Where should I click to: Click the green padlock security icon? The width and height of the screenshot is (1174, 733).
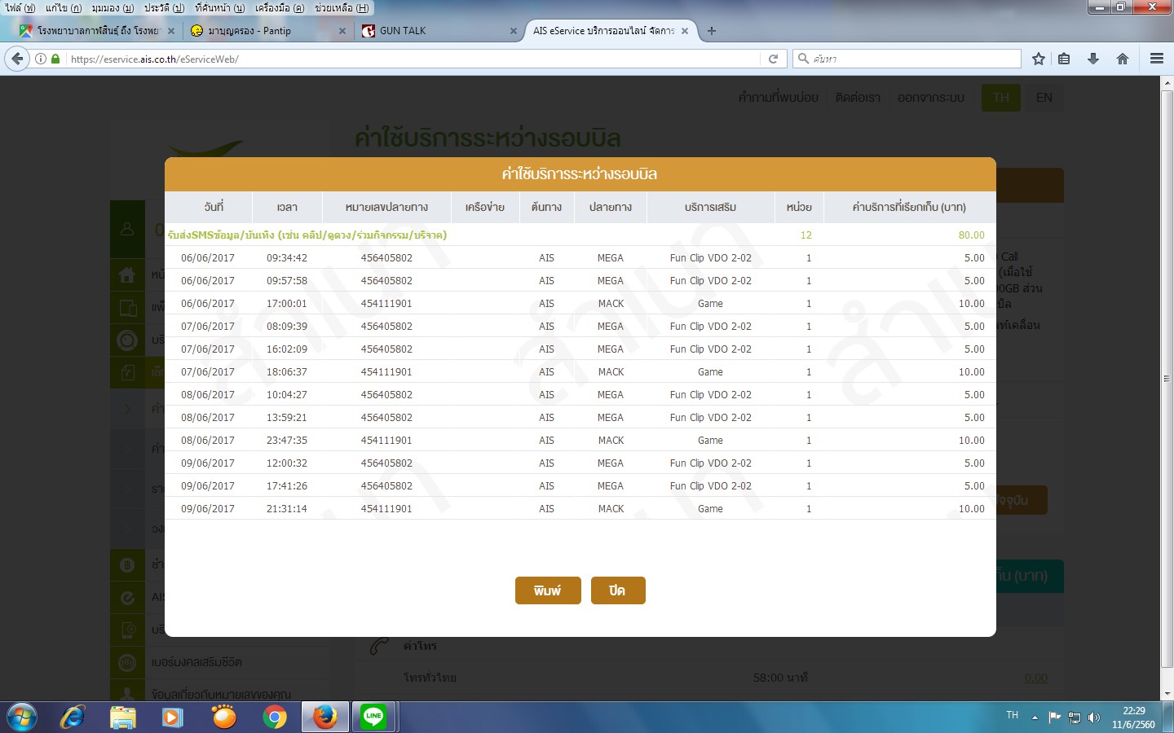tap(55, 59)
